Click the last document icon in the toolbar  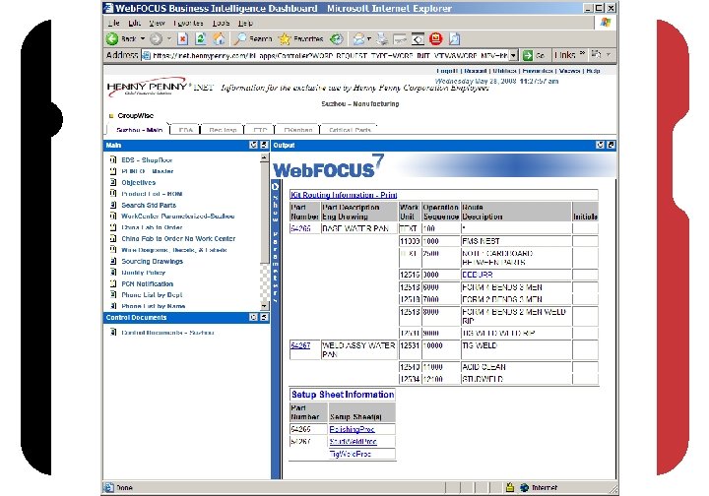pyautogui.click(x=454, y=39)
